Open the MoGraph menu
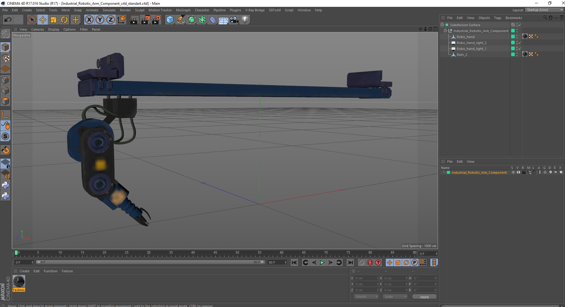Image resolution: width=565 pixels, height=307 pixels. click(x=183, y=10)
